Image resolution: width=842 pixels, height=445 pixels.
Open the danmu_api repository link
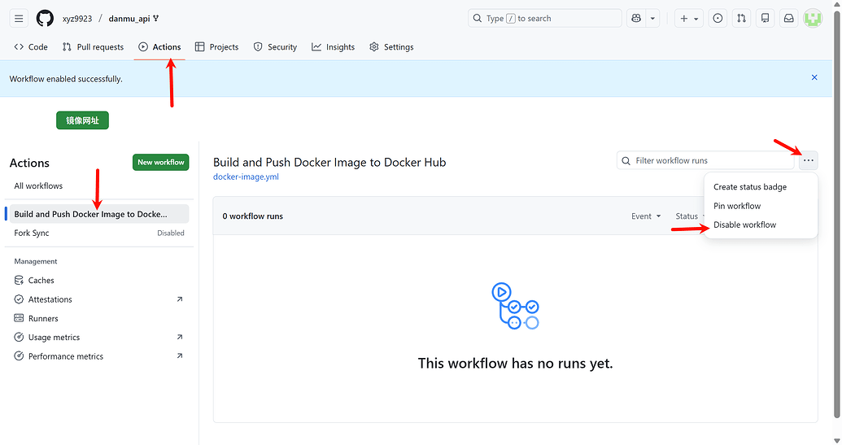coord(129,18)
